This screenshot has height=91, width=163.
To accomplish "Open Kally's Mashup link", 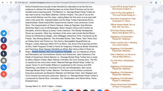I will tap(123, 56).
